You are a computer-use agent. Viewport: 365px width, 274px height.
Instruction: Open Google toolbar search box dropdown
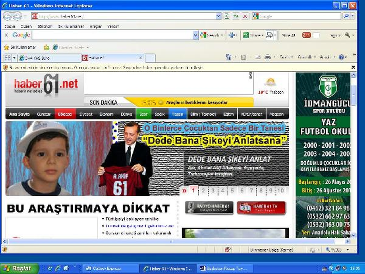point(196,35)
